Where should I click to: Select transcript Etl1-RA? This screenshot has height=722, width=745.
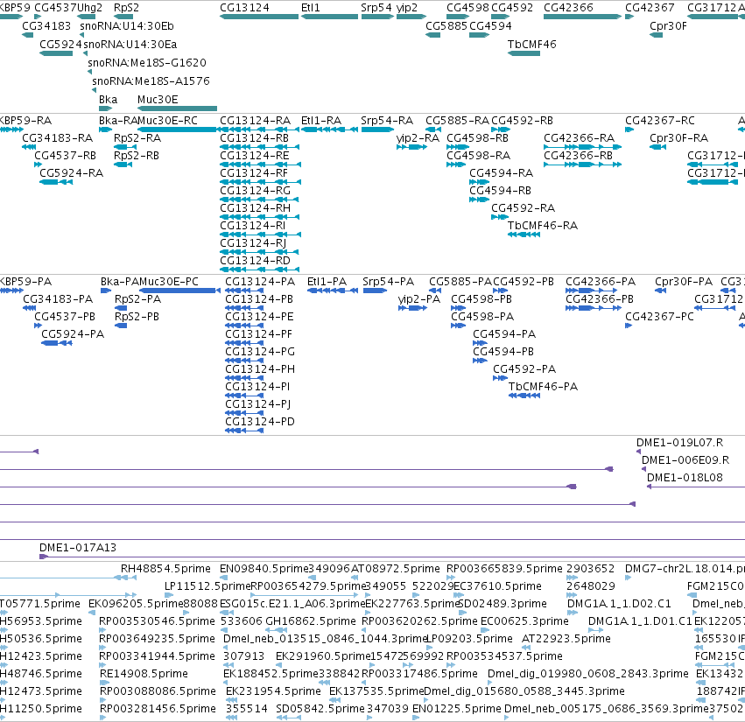pyautogui.click(x=329, y=130)
